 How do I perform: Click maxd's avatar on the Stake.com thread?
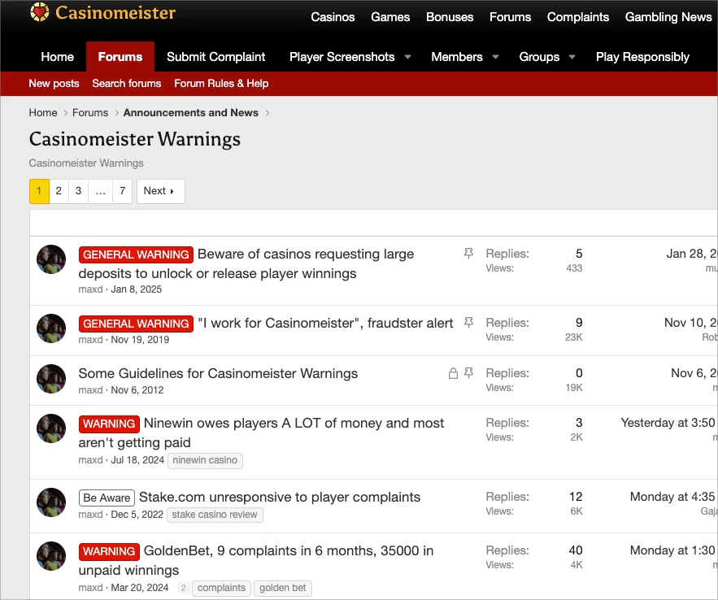[x=51, y=502]
